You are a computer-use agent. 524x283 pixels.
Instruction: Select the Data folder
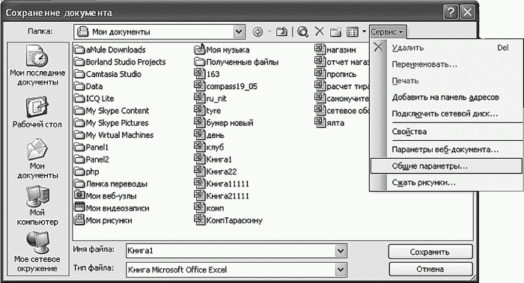pyautogui.click(x=88, y=86)
